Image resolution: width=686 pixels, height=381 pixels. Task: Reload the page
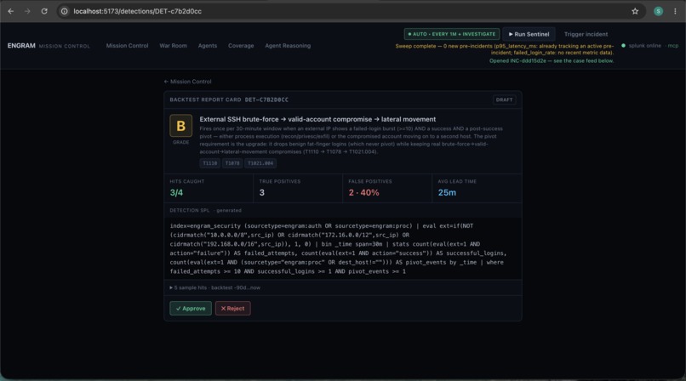click(x=44, y=11)
